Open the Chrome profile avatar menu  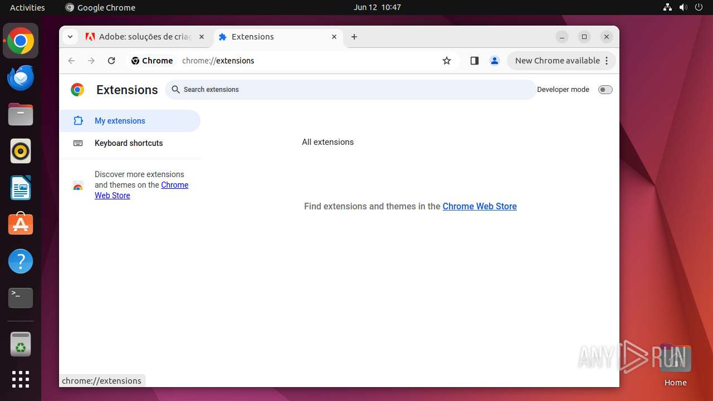495,61
